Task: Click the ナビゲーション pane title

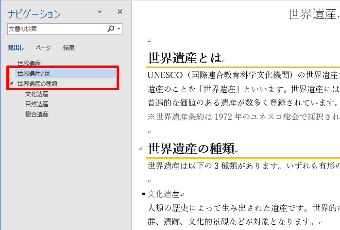Action: click(x=34, y=14)
